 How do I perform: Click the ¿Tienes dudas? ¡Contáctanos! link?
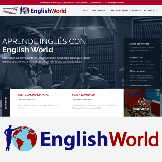140,86
